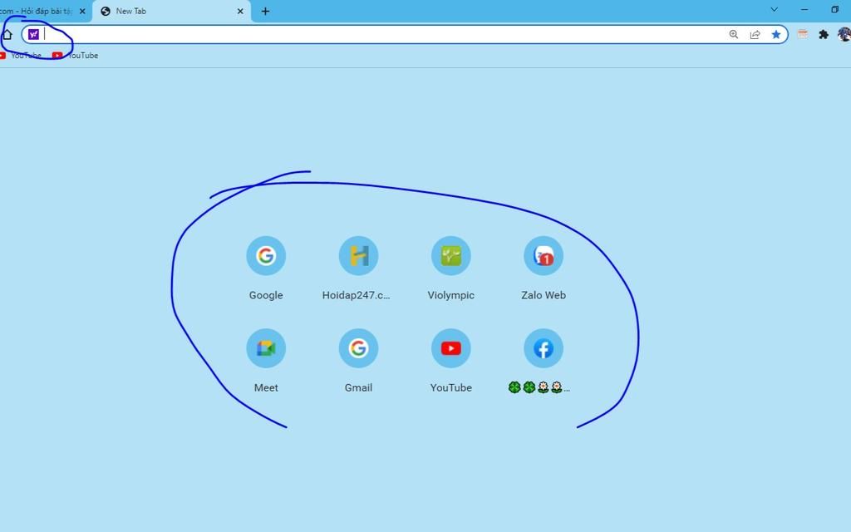This screenshot has width=851, height=532.
Task: Open the second YouTube bookmark
Action: [x=76, y=56]
